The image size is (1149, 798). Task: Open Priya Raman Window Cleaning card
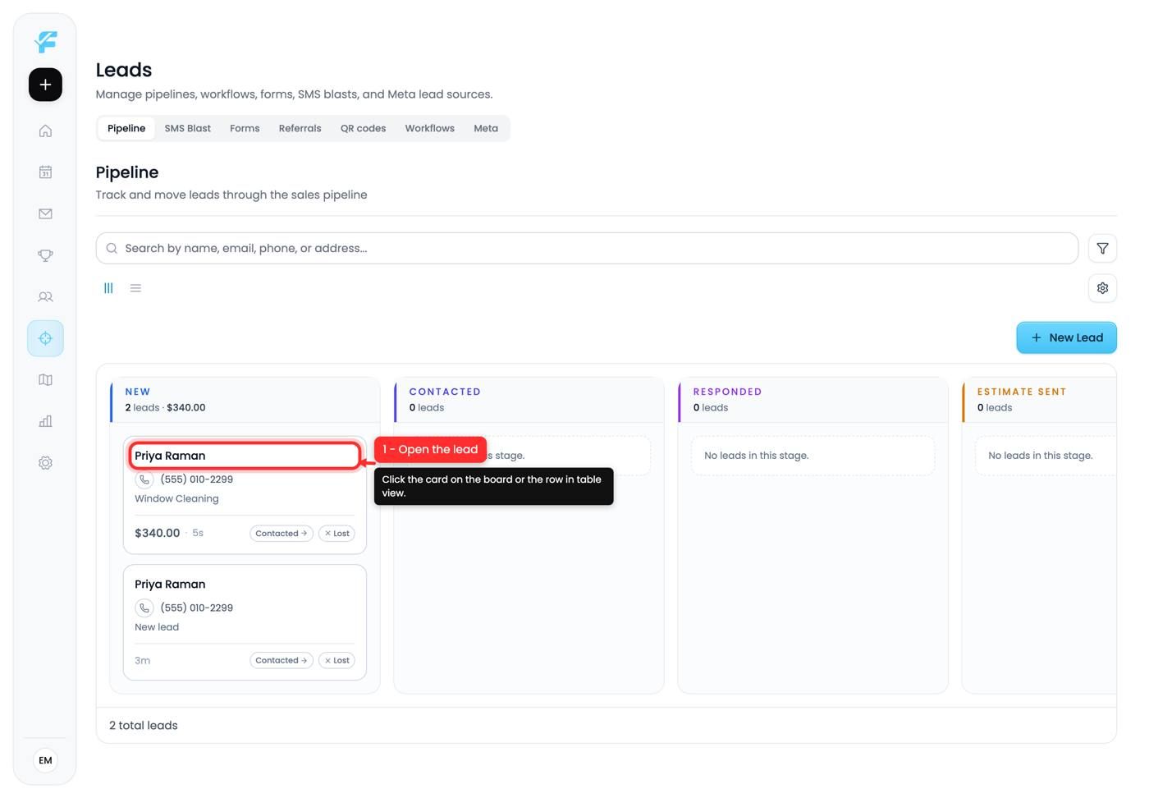point(245,495)
